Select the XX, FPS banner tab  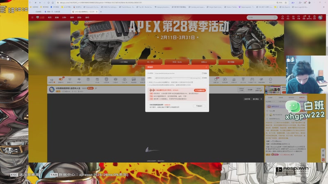point(150,62)
